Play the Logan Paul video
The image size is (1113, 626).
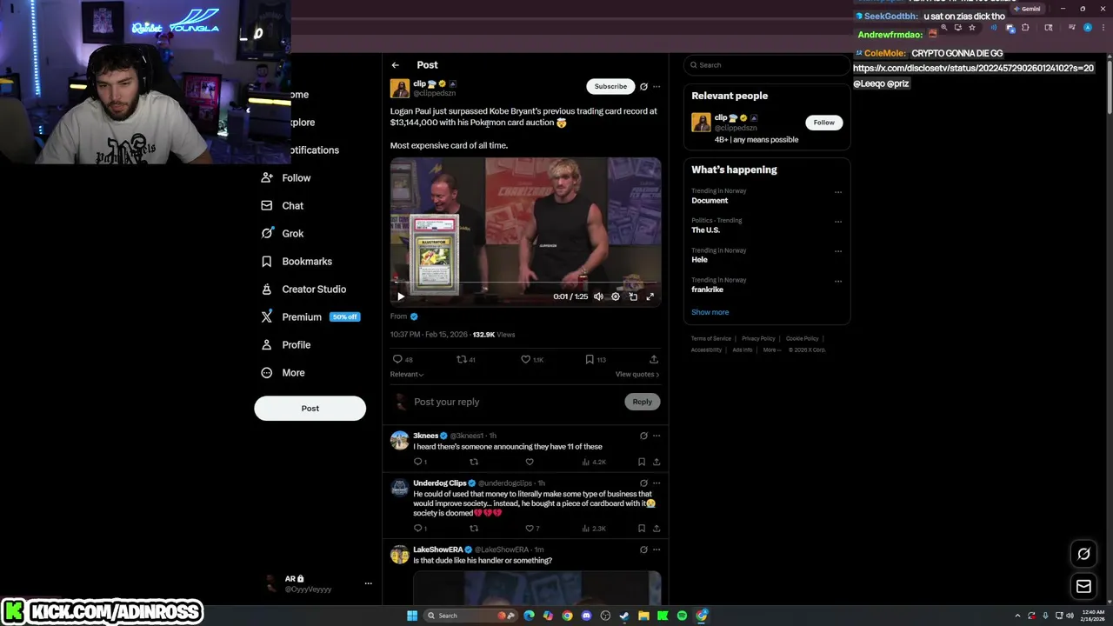click(401, 296)
